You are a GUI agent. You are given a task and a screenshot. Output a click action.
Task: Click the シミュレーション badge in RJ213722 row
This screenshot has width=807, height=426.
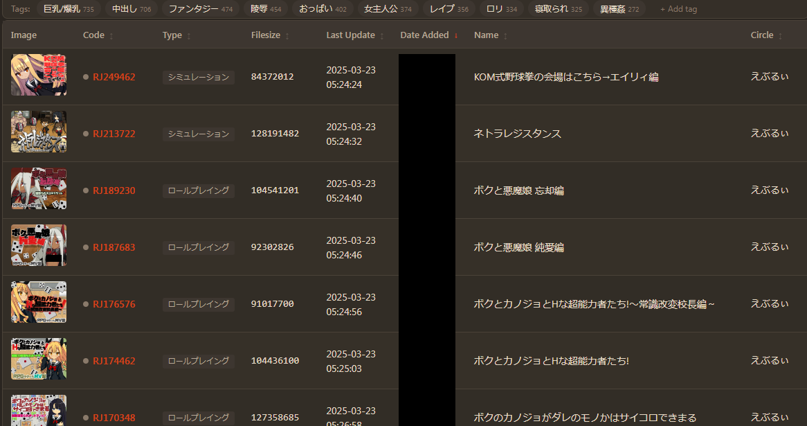199,134
